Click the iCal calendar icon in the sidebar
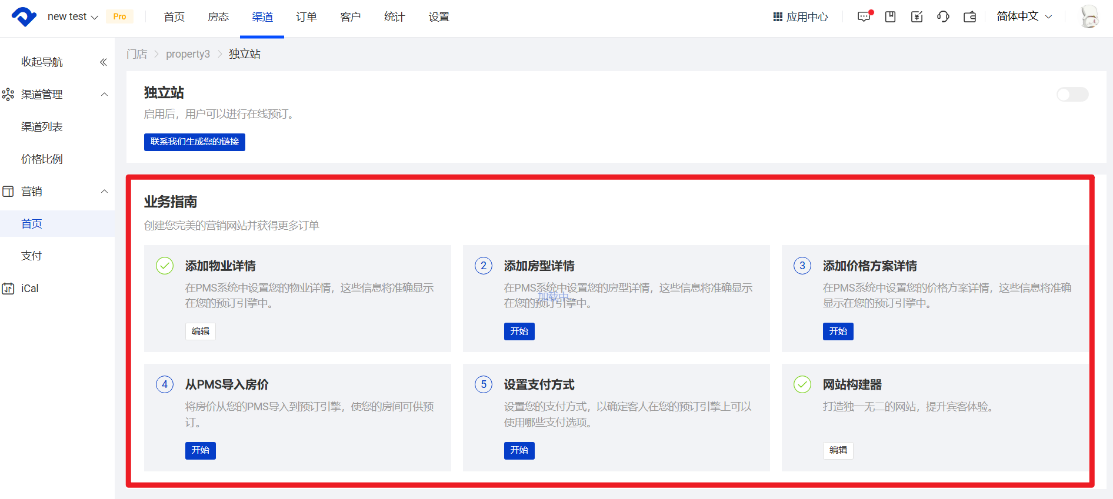The image size is (1113, 499). 8,289
